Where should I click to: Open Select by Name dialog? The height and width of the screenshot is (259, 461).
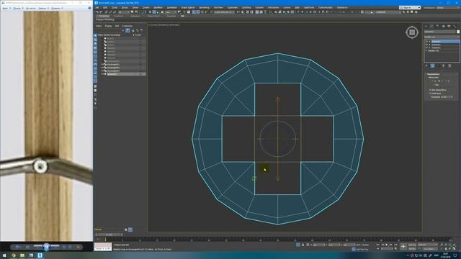click(136, 12)
